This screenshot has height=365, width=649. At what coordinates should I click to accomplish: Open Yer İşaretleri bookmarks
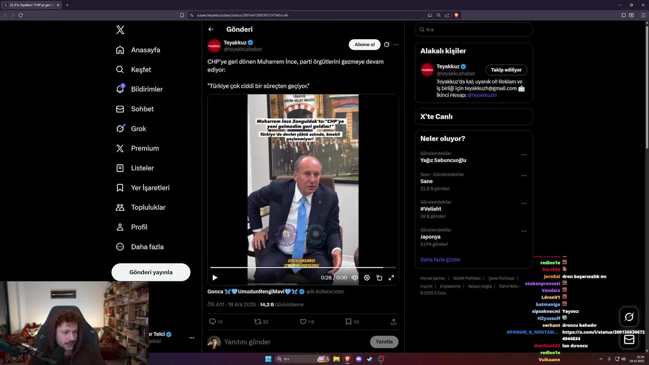tap(142, 188)
